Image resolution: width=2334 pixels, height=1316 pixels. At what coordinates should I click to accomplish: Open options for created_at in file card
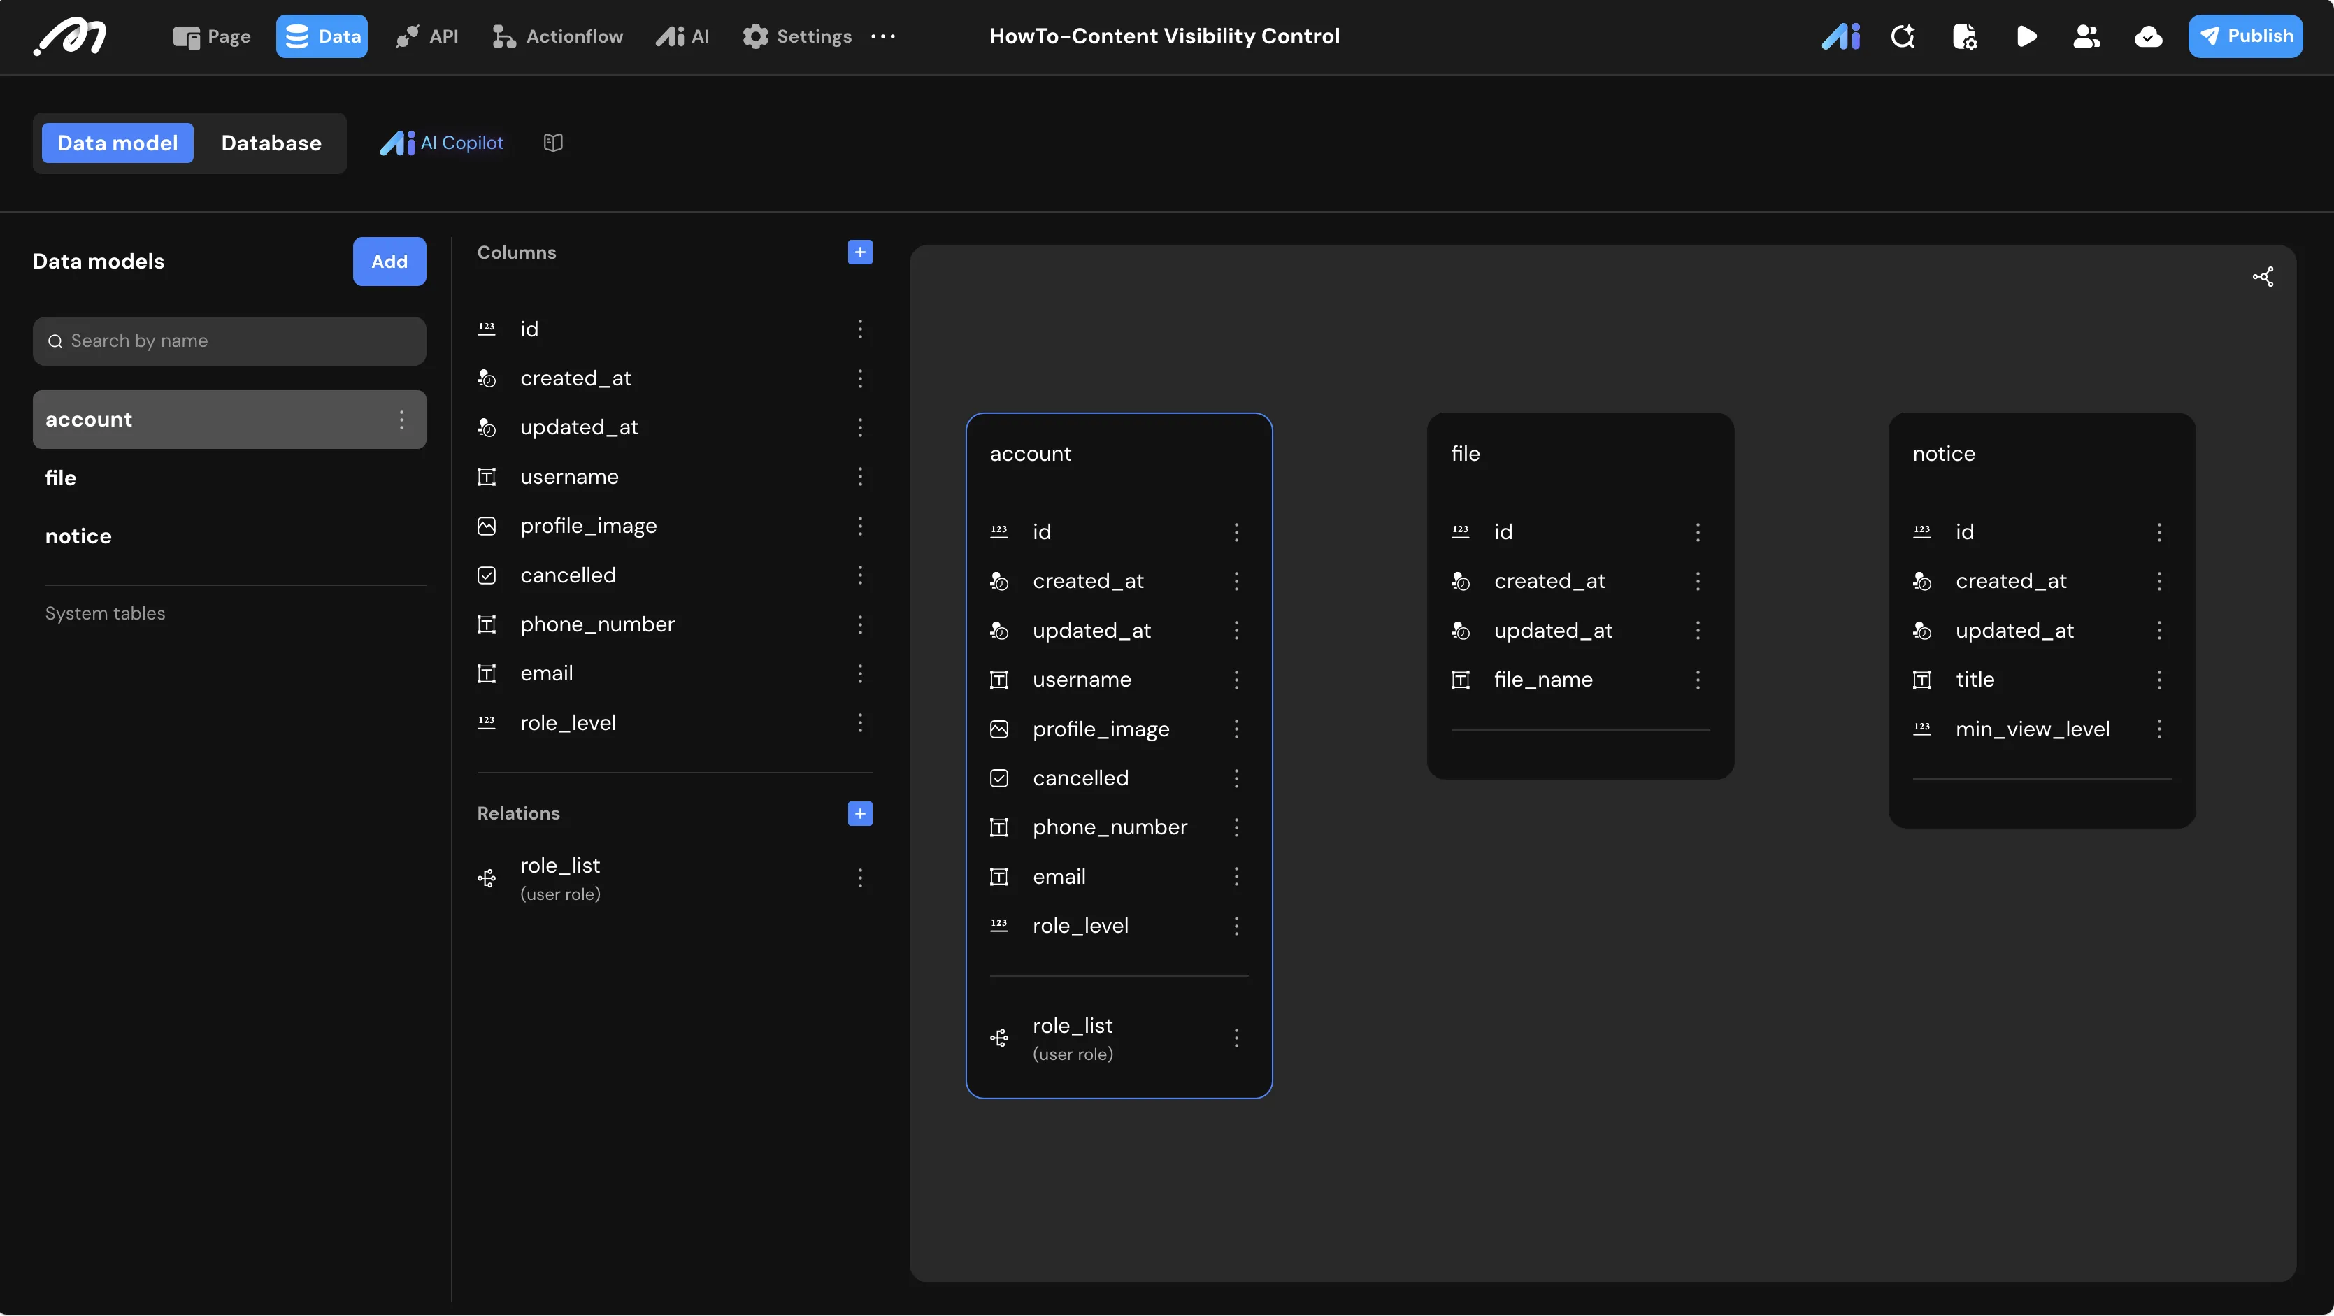pyautogui.click(x=1698, y=581)
